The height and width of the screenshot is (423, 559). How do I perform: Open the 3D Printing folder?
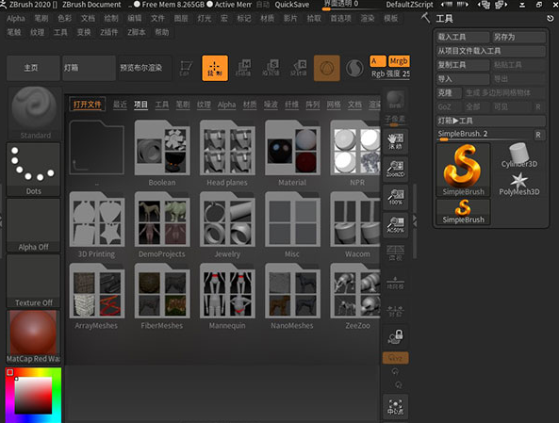pos(96,225)
